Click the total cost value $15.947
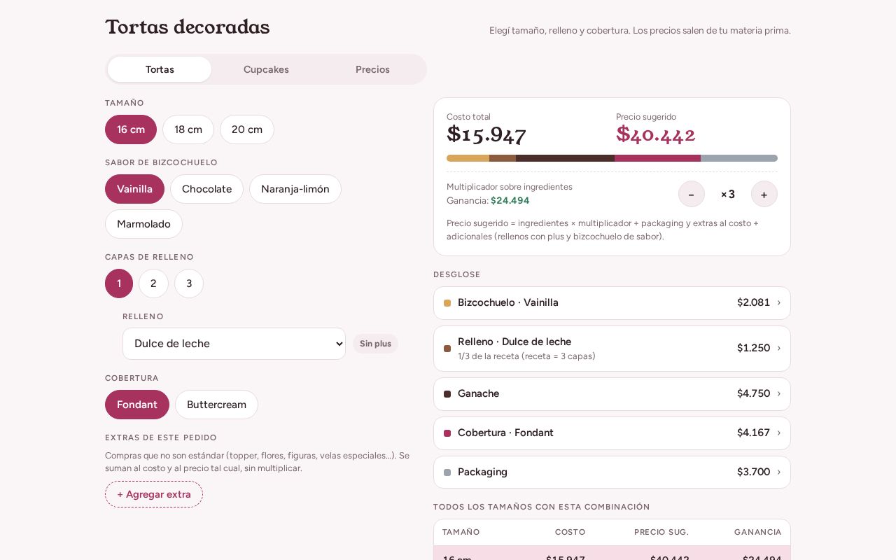This screenshot has width=896, height=560. pos(486,134)
